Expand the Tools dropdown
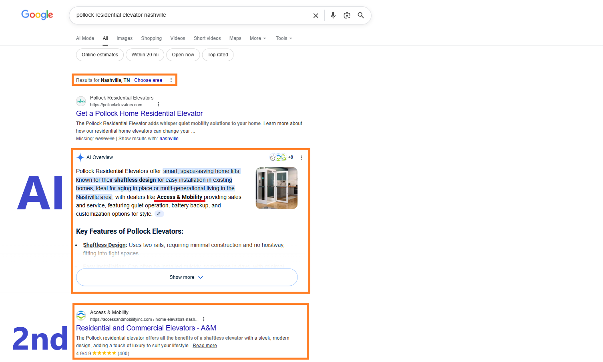The height and width of the screenshot is (362, 603). (284, 38)
